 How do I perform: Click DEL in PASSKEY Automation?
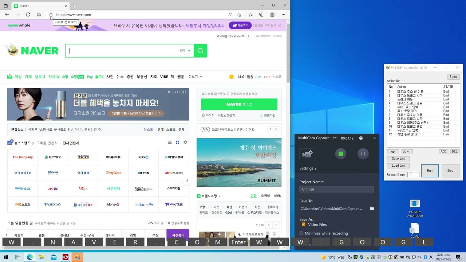(454, 151)
